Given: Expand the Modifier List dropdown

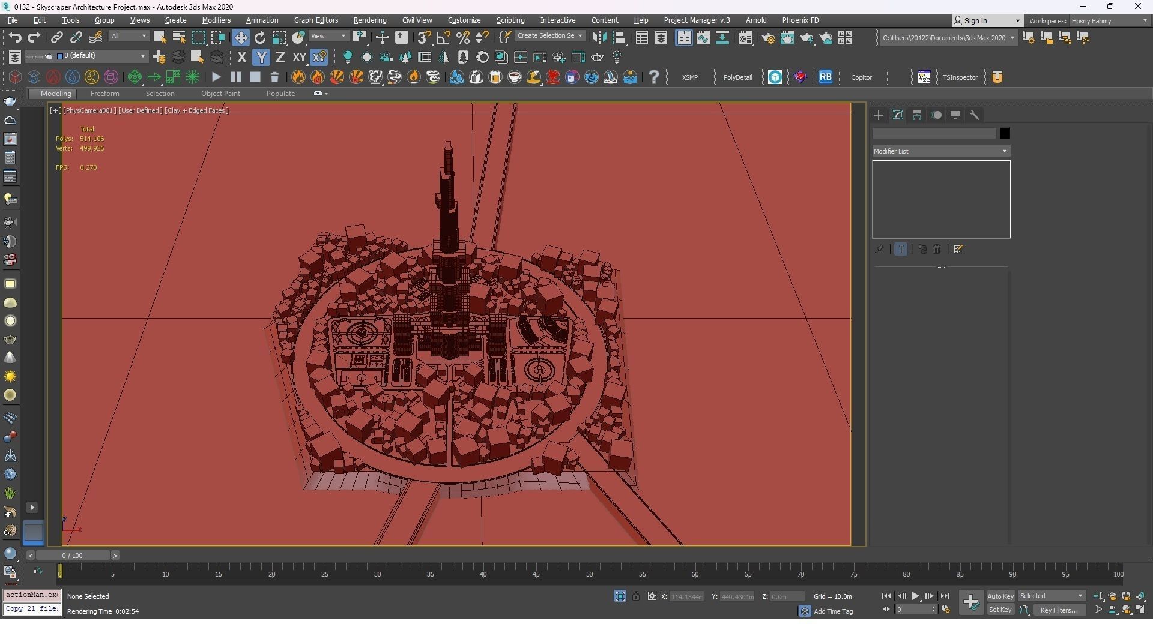Looking at the screenshot, I should (940, 151).
